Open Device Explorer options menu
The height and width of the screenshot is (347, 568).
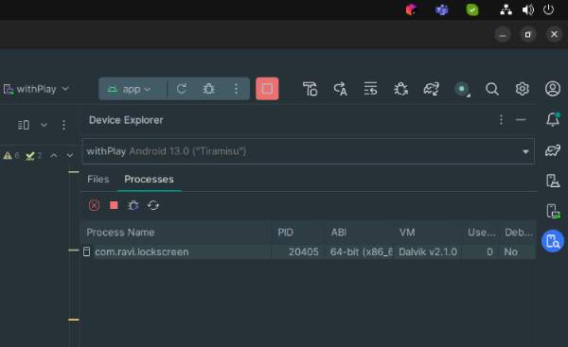pyautogui.click(x=502, y=119)
